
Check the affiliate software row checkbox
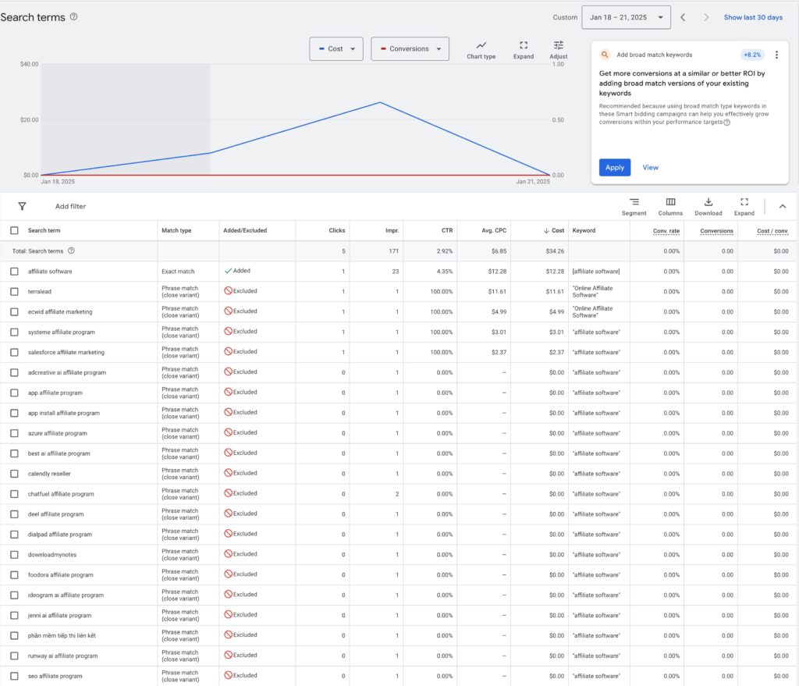[x=12, y=272]
